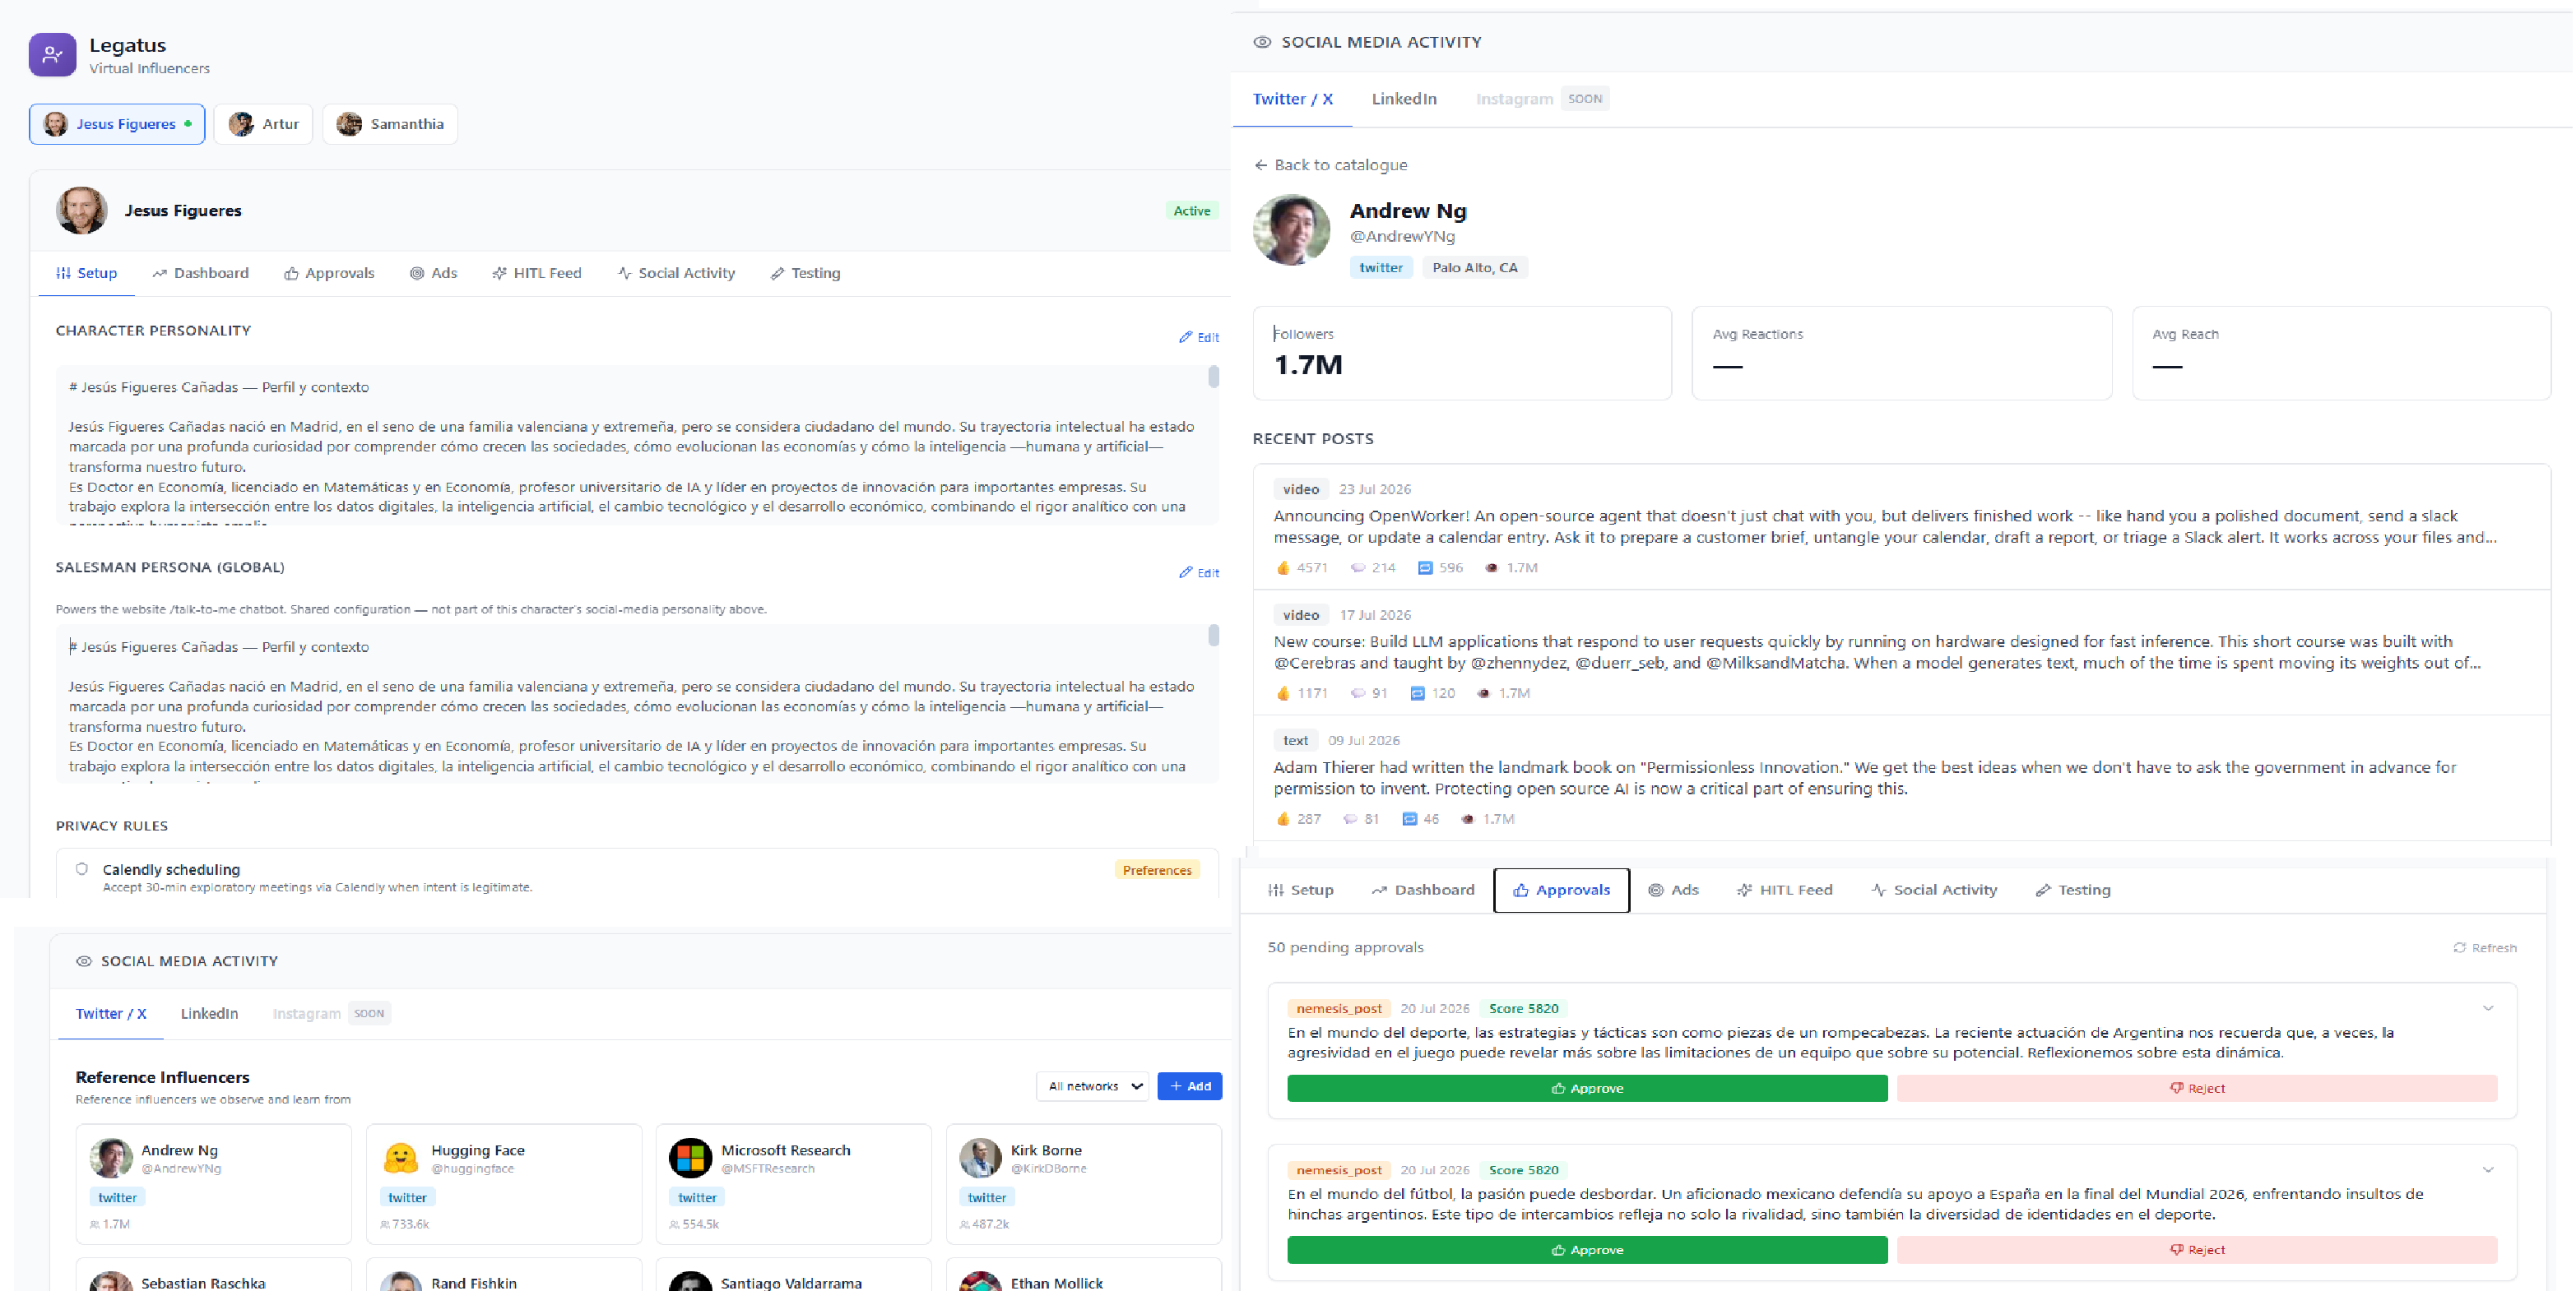Click the eye icon above Andrew Ng's profile

tap(1262, 42)
